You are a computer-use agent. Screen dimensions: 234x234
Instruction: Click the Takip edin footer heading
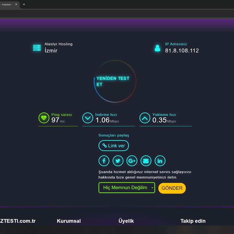tap(193, 221)
